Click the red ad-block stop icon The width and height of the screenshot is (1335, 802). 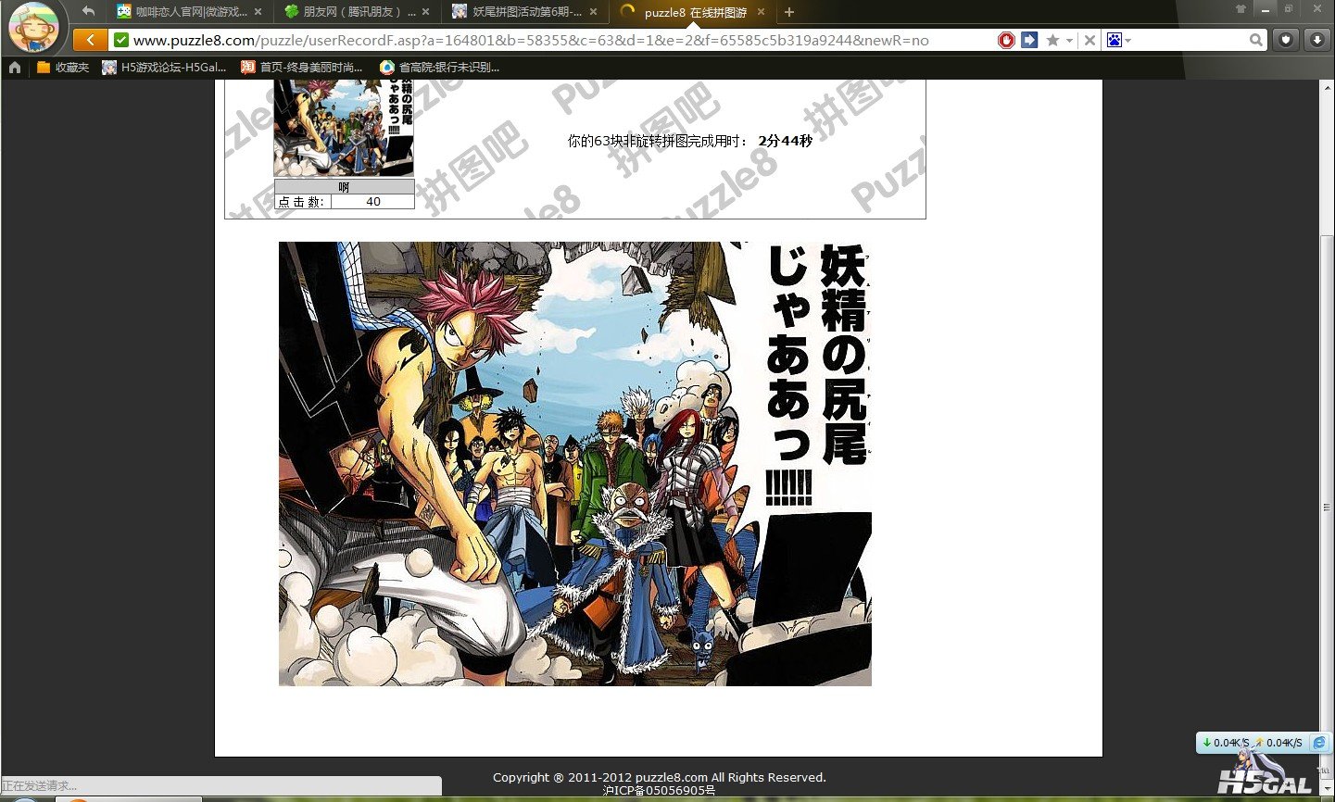coord(1006,40)
